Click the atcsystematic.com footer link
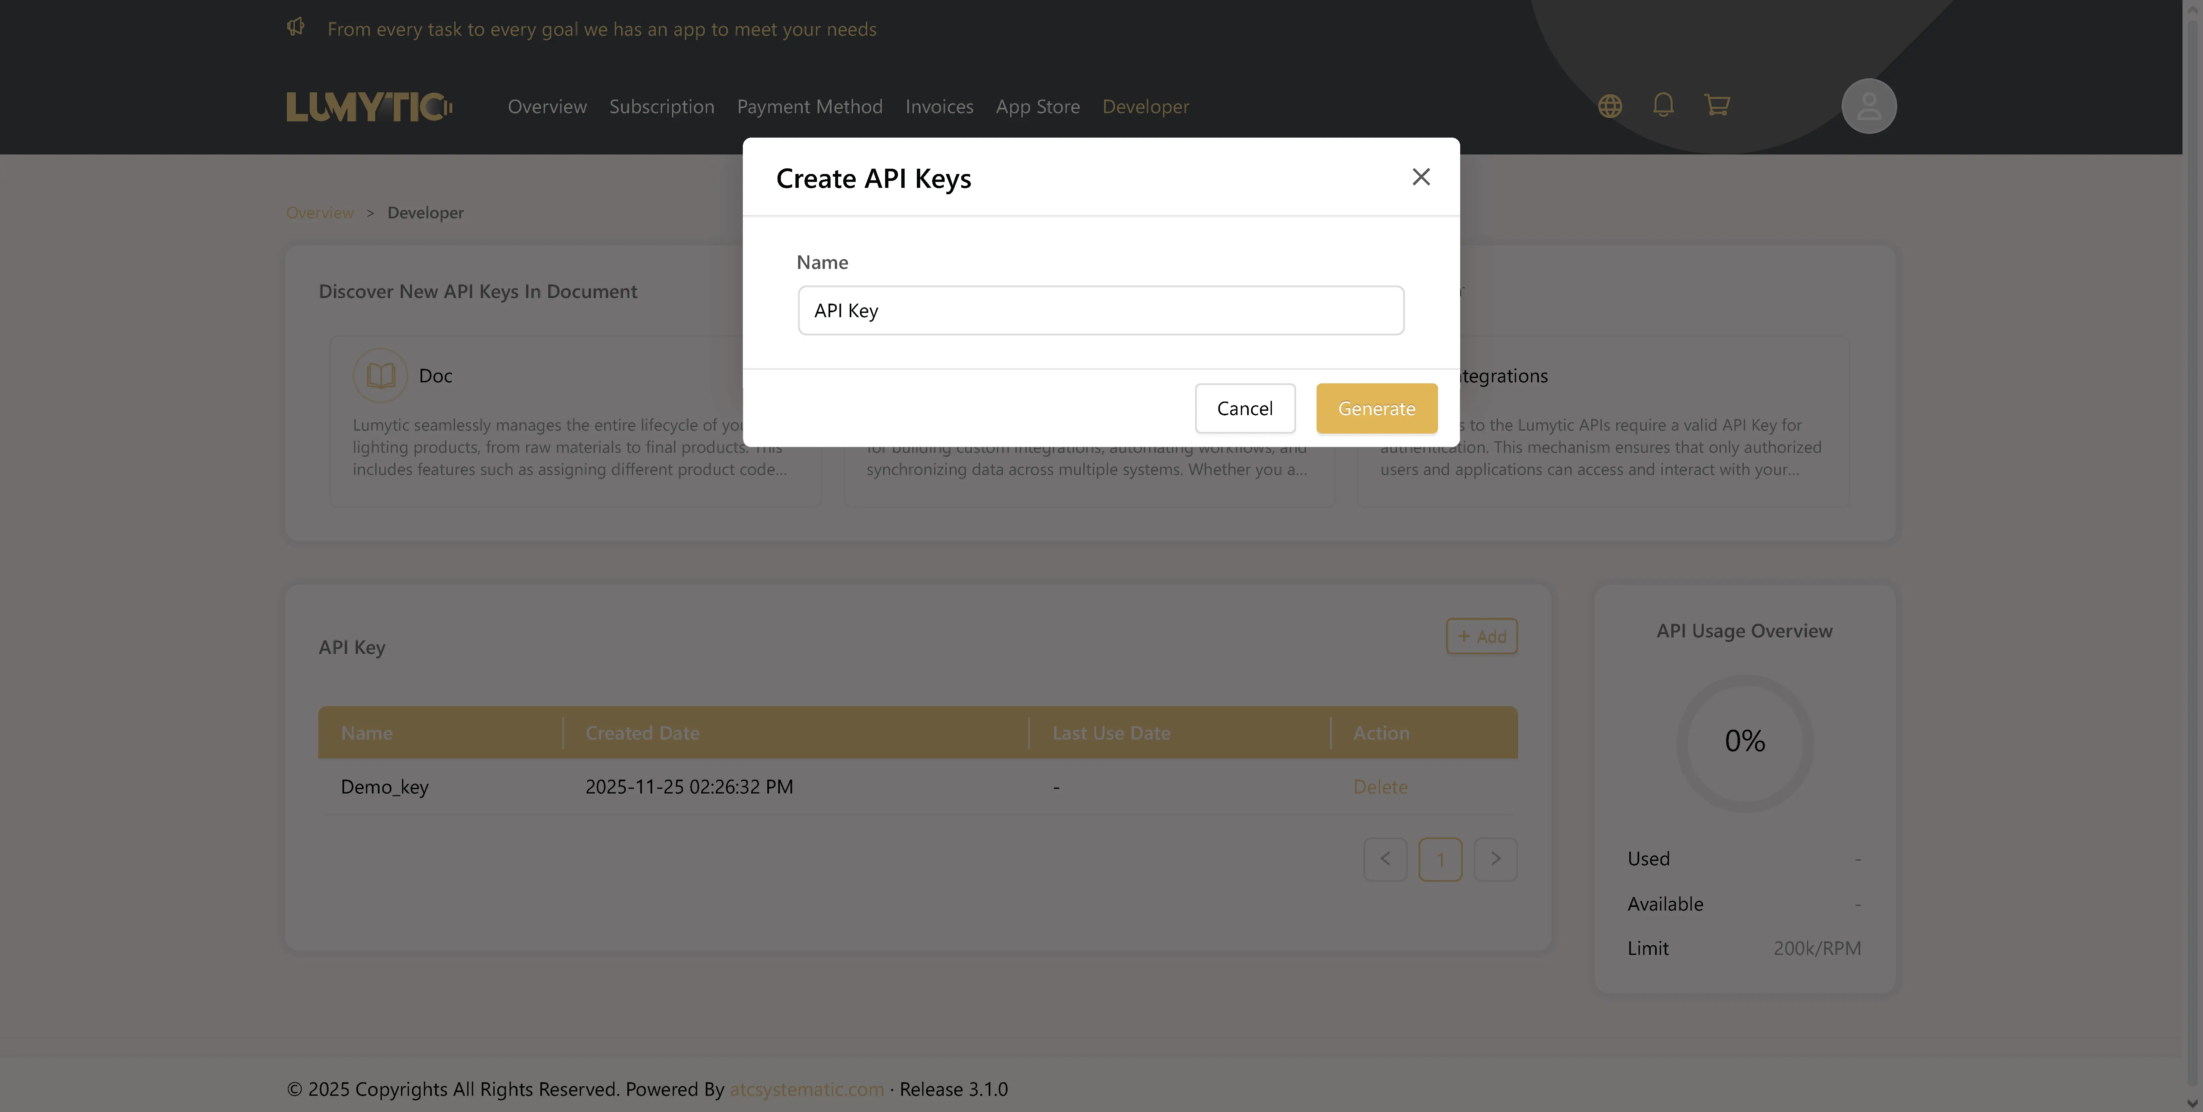 (806, 1089)
